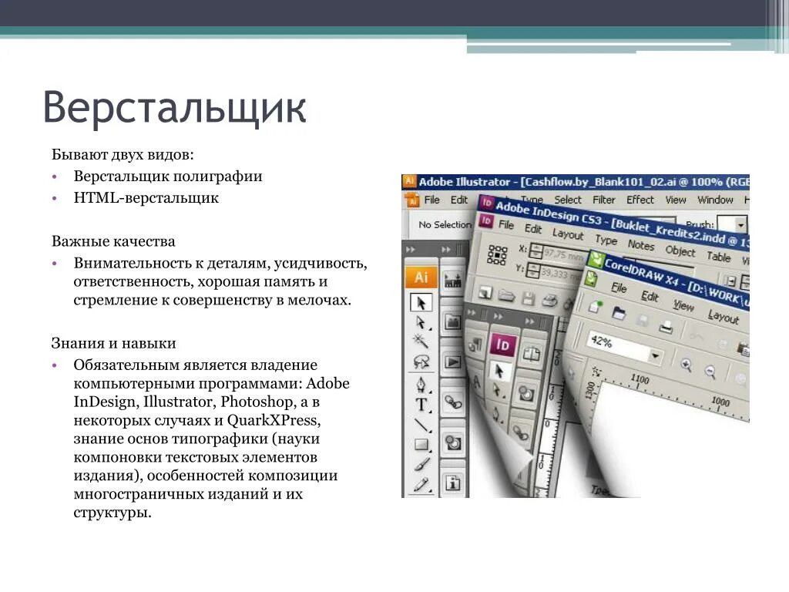Open the View menu in Illustrator
The image size is (789, 592).
(x=676, y=200)
